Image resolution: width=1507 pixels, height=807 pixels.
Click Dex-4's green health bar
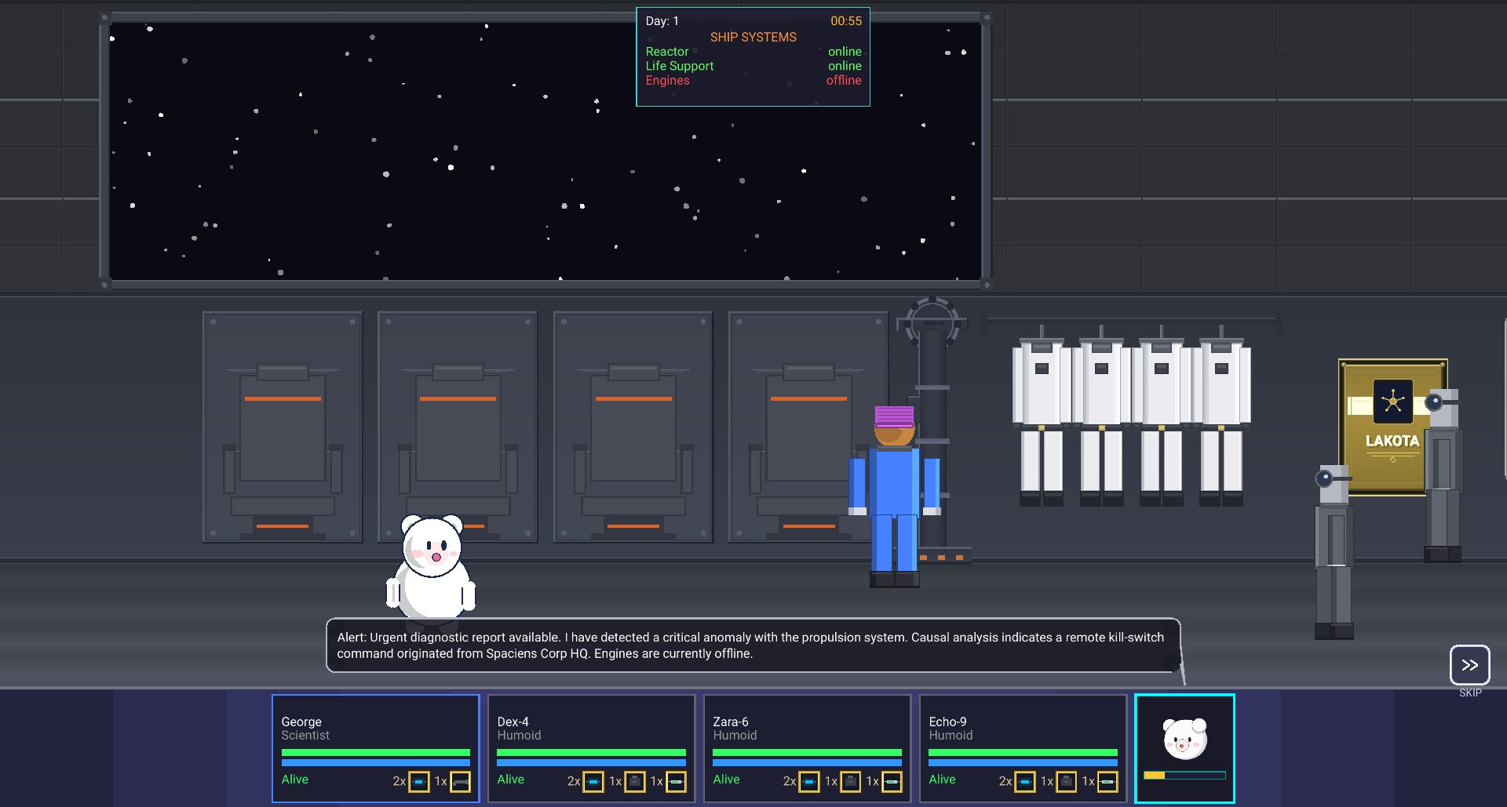point(592,753)
